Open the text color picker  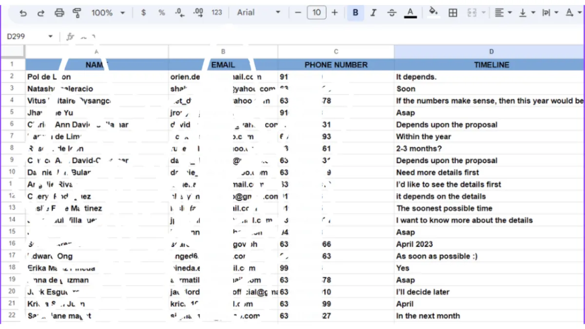pyautogui.click(x=410, y=13)
